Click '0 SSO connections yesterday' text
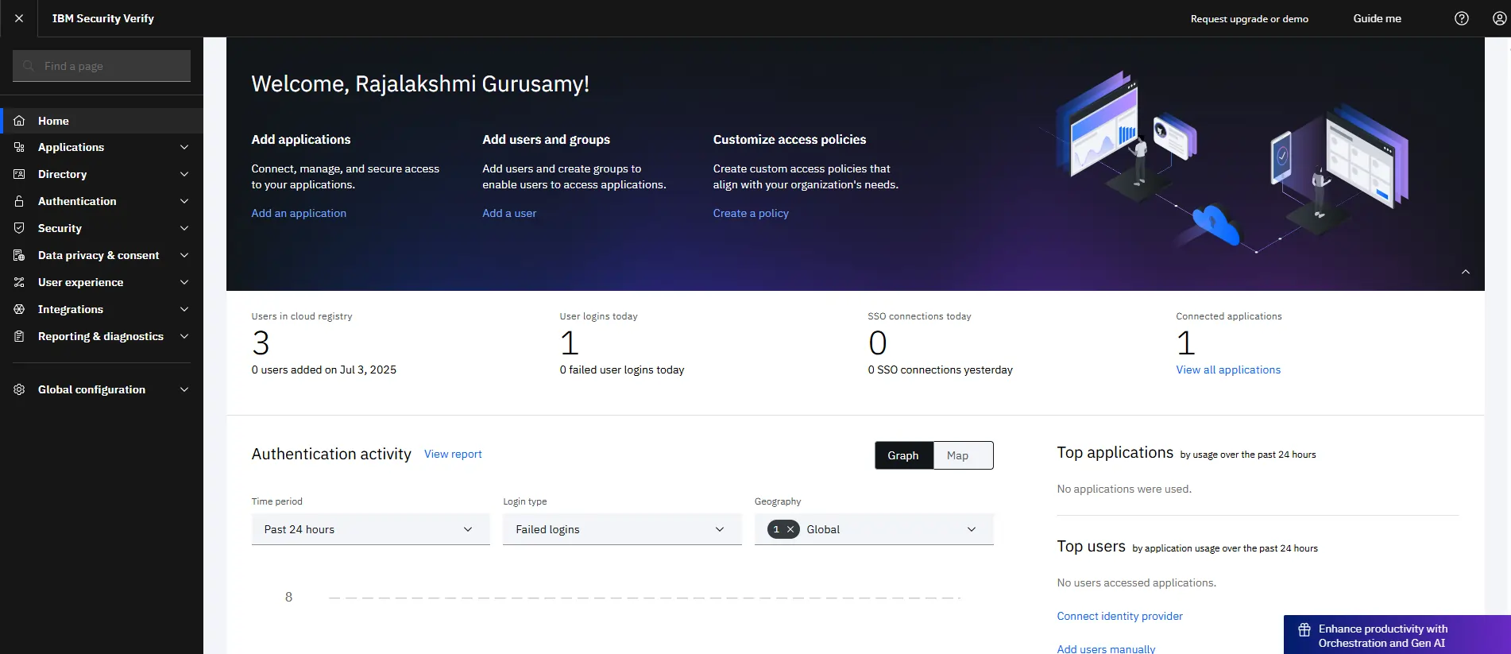This screenshot has height=654, width=1511. (x=941, y=370)
